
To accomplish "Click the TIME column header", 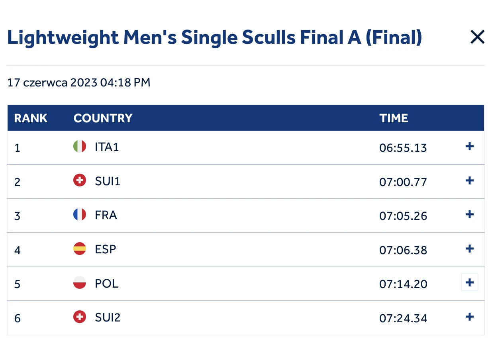I will point(394,118).
